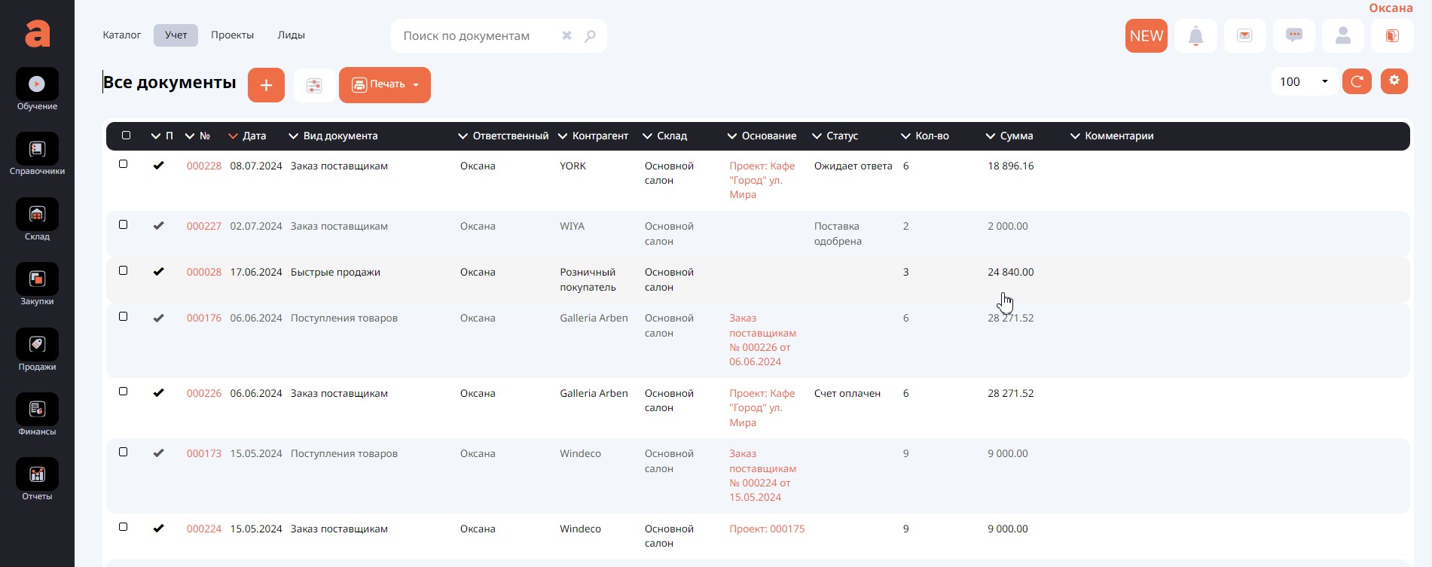Open the user profile icon

tap(1342, 36)
